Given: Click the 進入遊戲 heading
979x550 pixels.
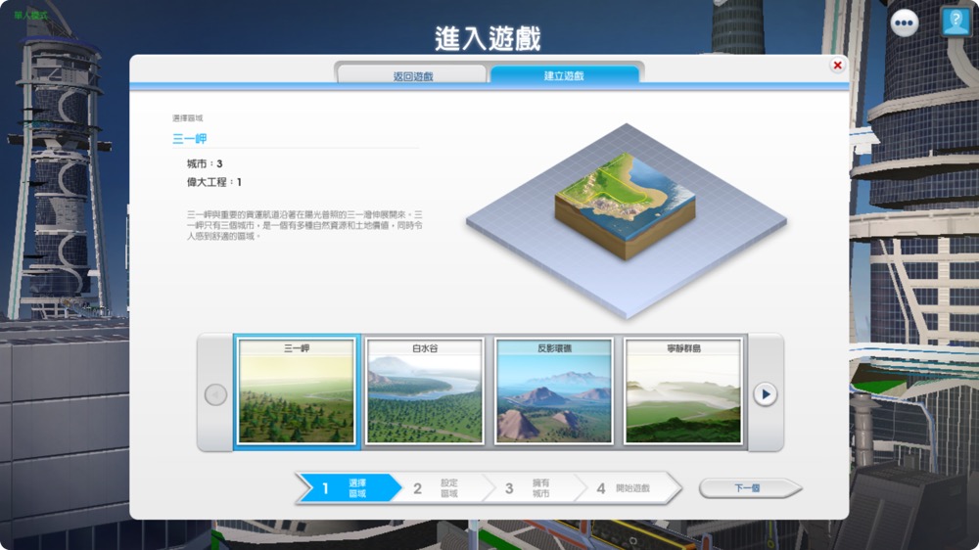Looking at the screenshot, I should coord(488,39).
